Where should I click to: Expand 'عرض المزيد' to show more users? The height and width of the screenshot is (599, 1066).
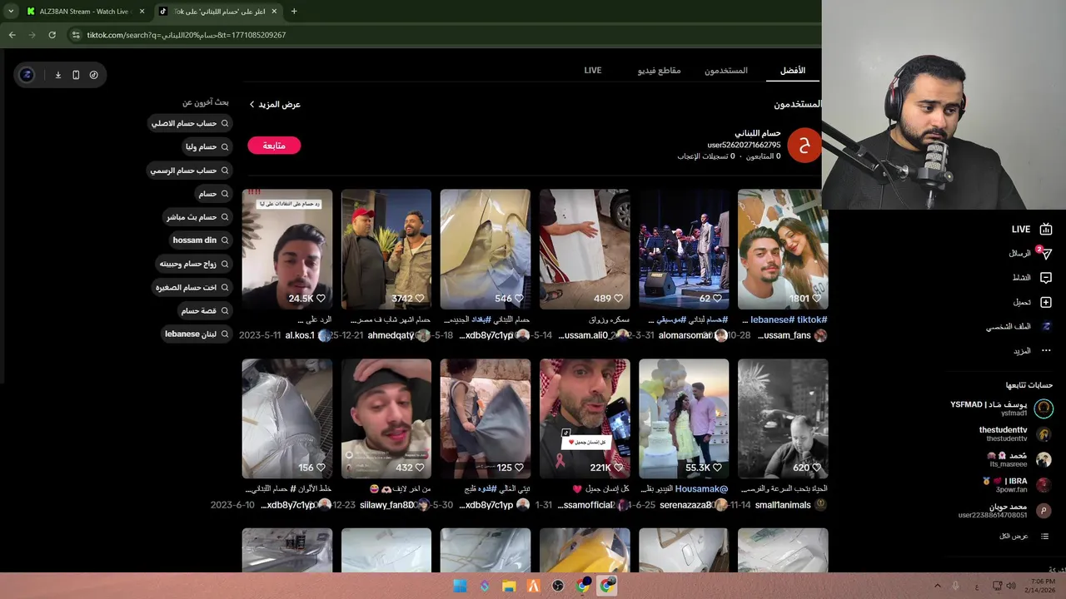click(275, 105)
